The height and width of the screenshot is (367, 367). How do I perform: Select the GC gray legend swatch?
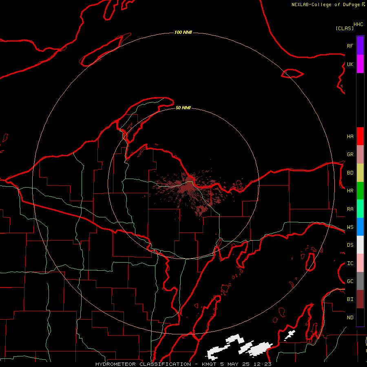tap(360, 281)
